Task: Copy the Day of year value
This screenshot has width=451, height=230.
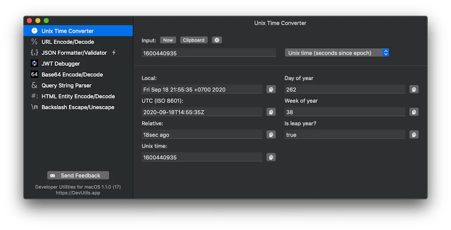Action: [x=414, y=90]
